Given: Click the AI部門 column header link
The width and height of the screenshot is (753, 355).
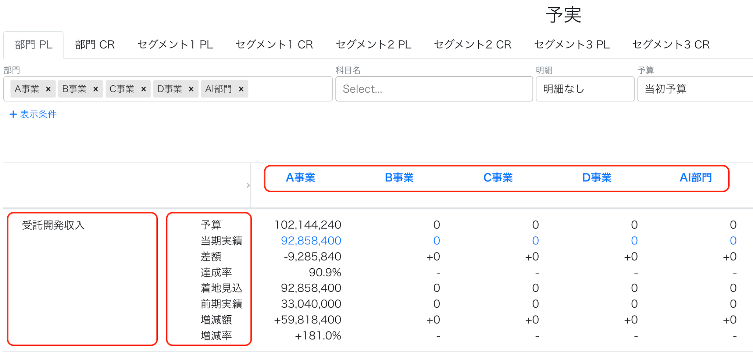Looking at the screenshot, I should [x=696, y=178].
